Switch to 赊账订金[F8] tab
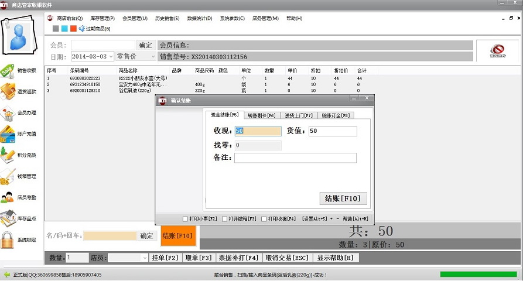The image size is (523, 281). (336, 115)
